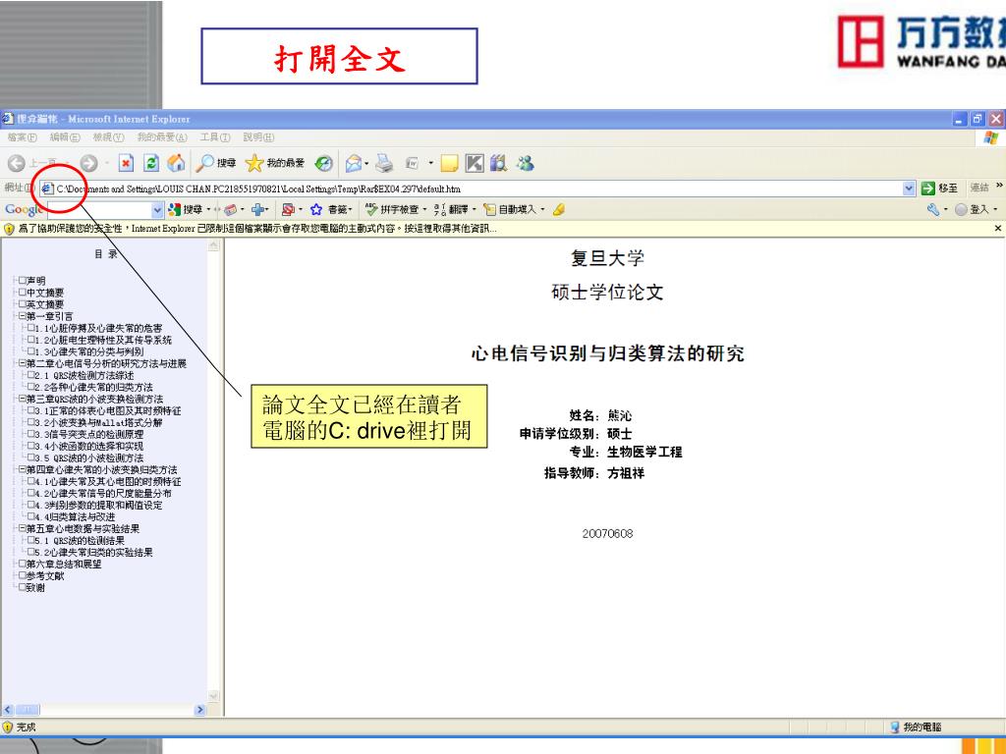The image size is (1006, 754).
Task: Open 我的最愛 star favorites button
Action: 275,164
